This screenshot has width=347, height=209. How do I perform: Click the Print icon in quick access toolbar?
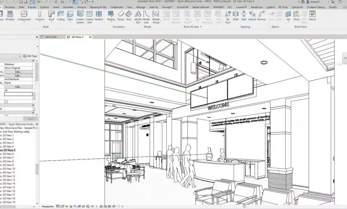tap(21, 2)
